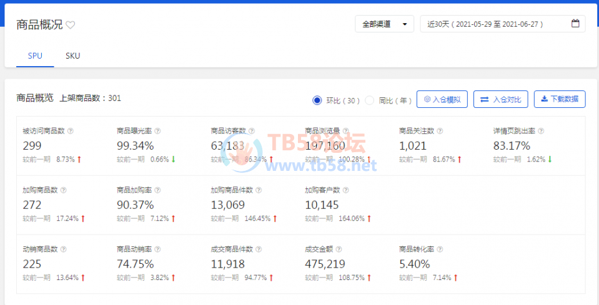
Task: Click the 入仓对比 button
Action: (x=501, y=99)
